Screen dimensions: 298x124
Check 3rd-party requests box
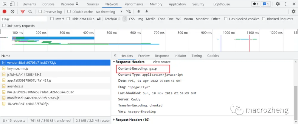[4, 26]
